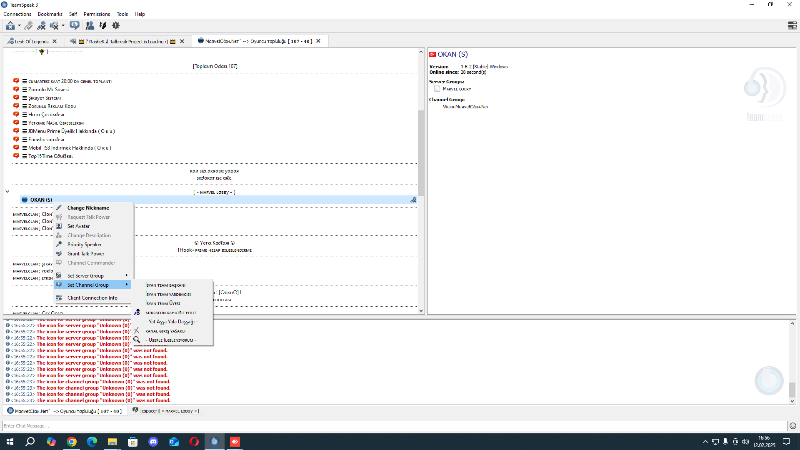Viewport: 800px width, 450px height.
Task: Open the Permissions menu
Action: coord(97,14)
